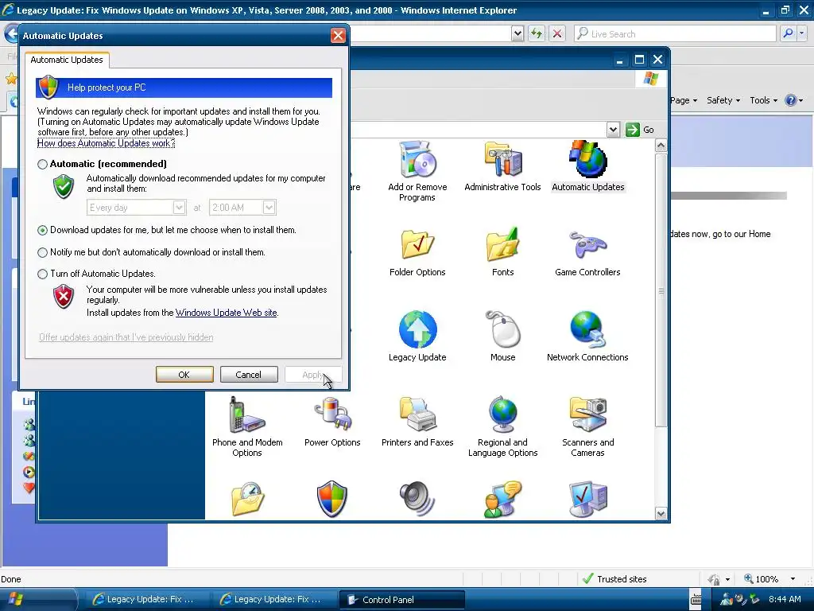Open the IE address bar dropdown arrow
This screenshot has width=814, height=611.
pyautogui.click(x=517, y=33)
